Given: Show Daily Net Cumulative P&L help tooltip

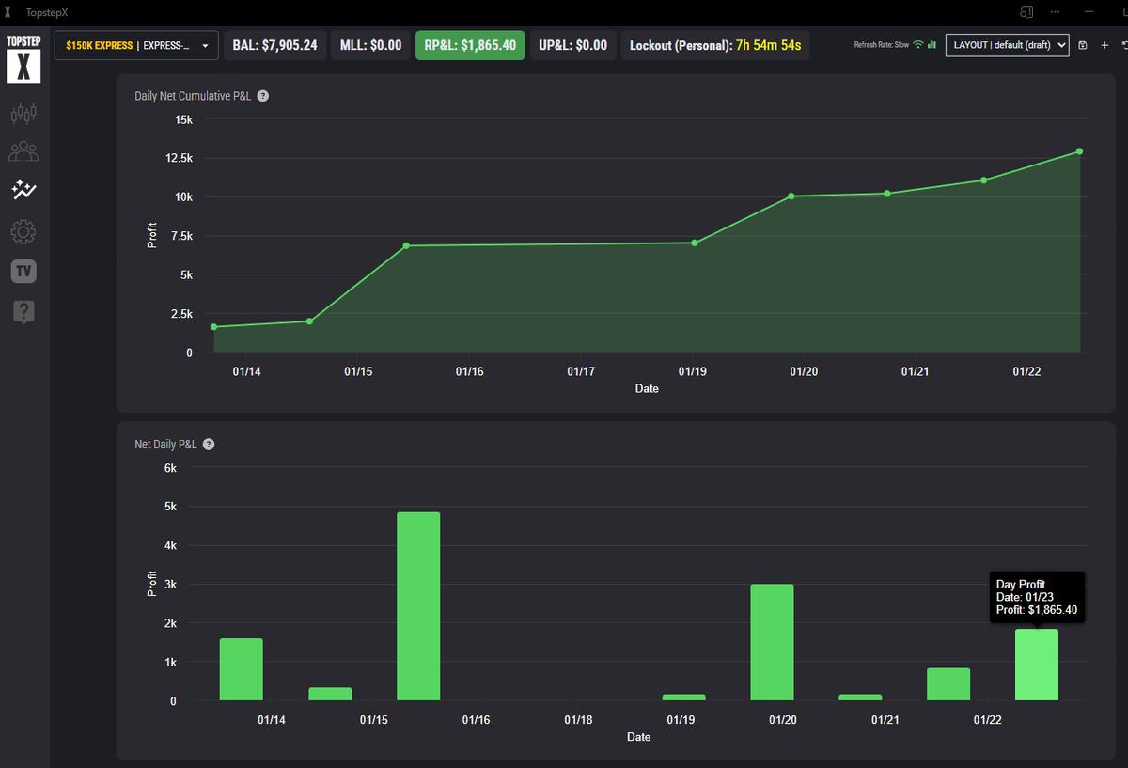Looking at the screenshot, I should pos(262,95).
